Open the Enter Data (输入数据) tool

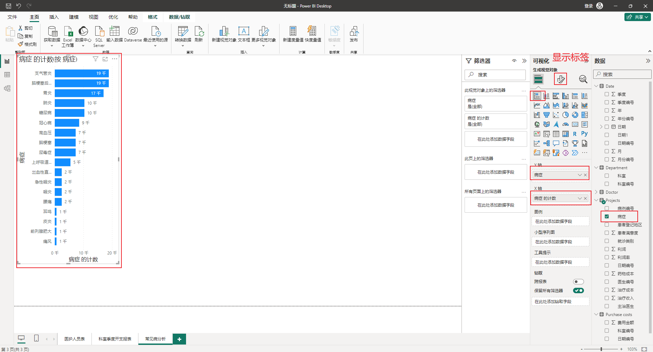(x=114, y=31)
